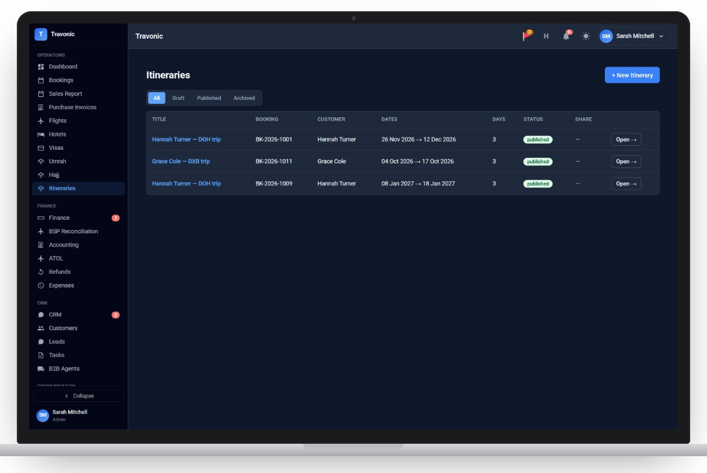
Task: Click the Grace Cole — DXB trip link
Action: pos(181,162)
